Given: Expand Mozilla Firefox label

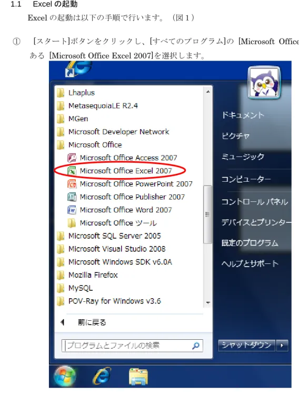Looking at the screenshot, I should click(93, 275).
